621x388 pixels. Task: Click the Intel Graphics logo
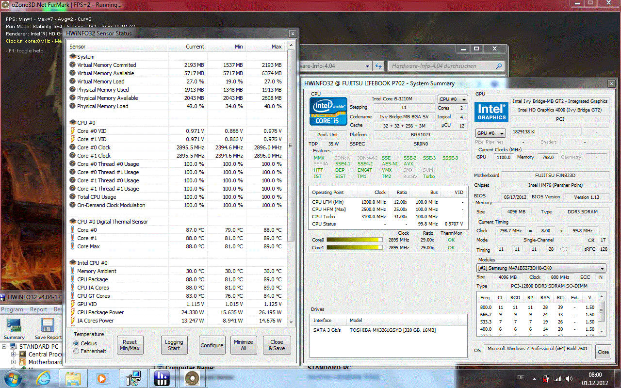[x=491, y=112]
